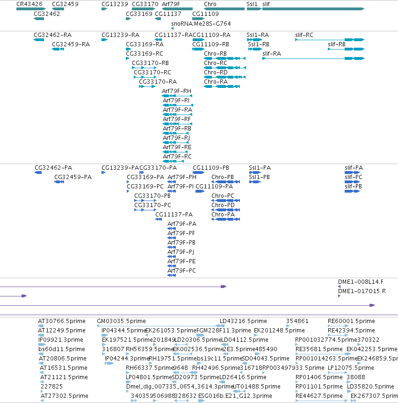Select the Arf79F-PJ protein label
398x403 pixels.
[181, 252]
